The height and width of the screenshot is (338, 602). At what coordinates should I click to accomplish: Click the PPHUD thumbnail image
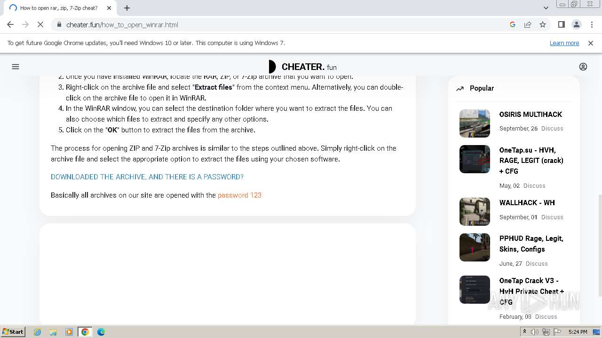[475, 247]
